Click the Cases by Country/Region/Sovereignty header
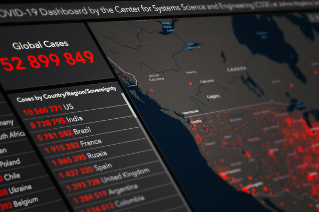This screenshot has height=212, width=319. pyautogui.click(x=66, y=94)
